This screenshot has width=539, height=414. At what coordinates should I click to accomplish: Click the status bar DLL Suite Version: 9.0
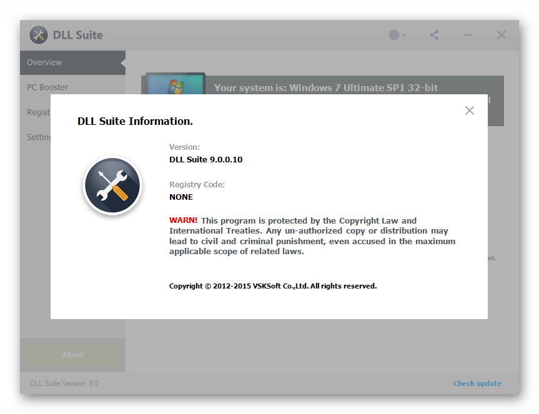64,383
